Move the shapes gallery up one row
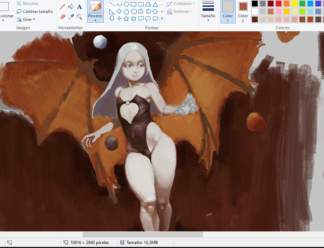The image size is (324, 248). (x=162, y=4)
